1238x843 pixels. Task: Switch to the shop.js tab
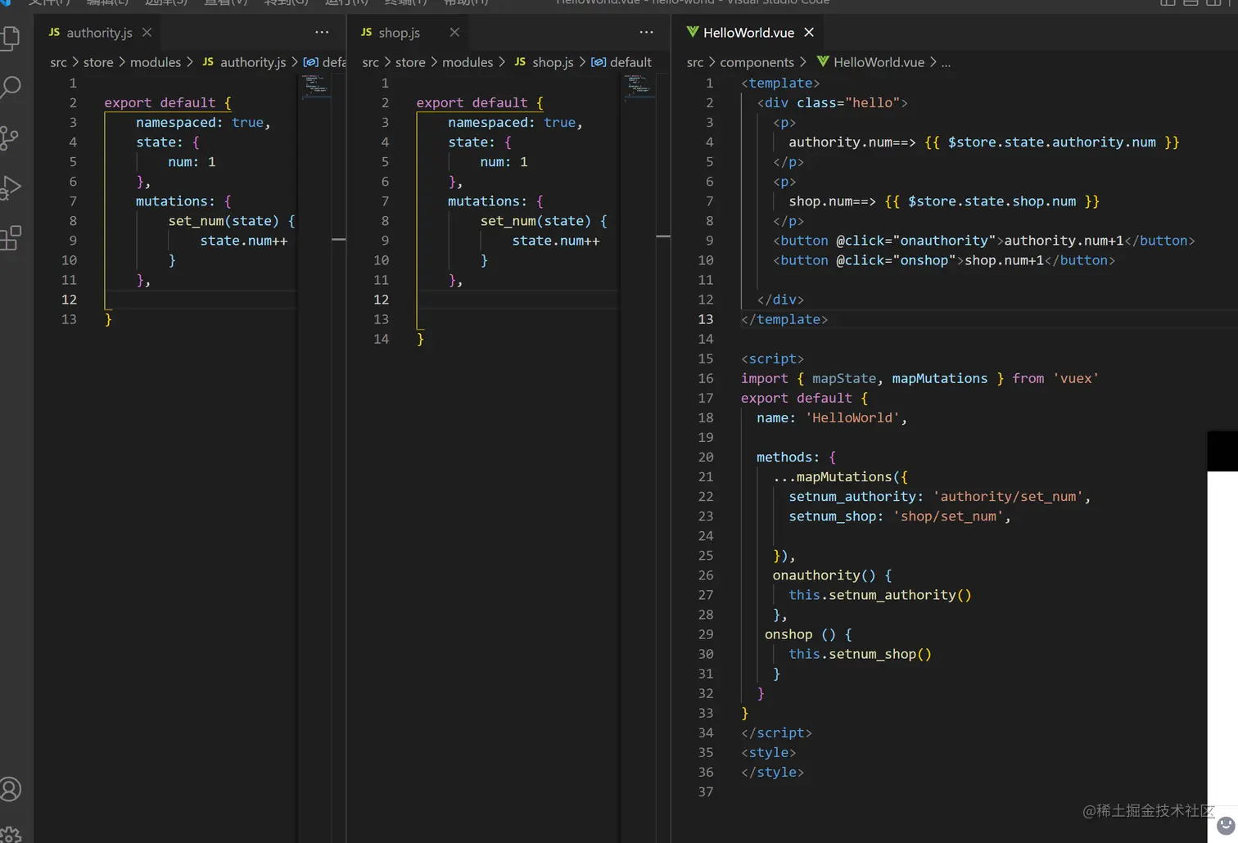pos(399,33)
